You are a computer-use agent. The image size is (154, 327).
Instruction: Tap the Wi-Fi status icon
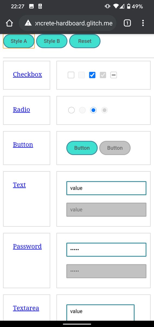[x=116, y=6]
